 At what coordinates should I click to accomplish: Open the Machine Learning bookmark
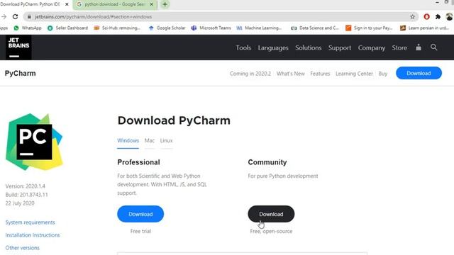[259, 28]
